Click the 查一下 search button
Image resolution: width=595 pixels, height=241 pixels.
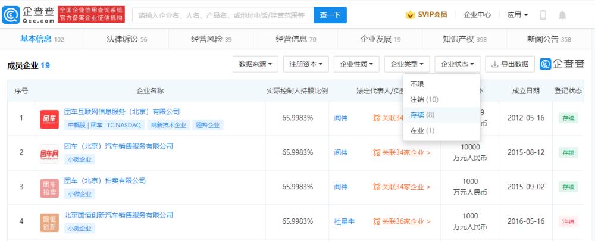(330, 15)
